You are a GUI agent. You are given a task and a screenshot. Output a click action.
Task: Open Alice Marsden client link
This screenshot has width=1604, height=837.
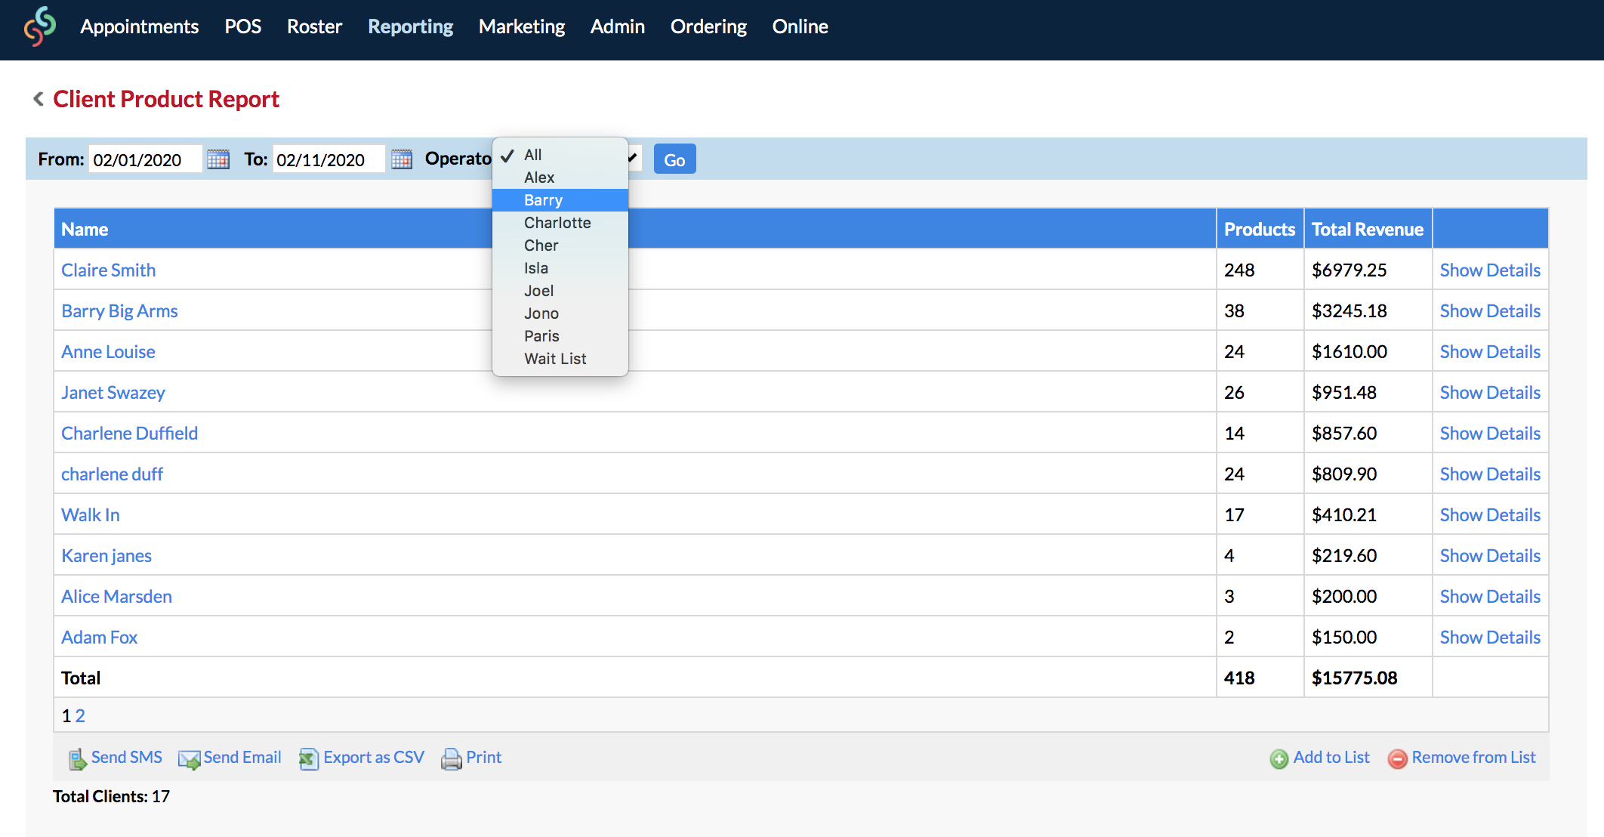pyautogui.click(x=116, y=597)
